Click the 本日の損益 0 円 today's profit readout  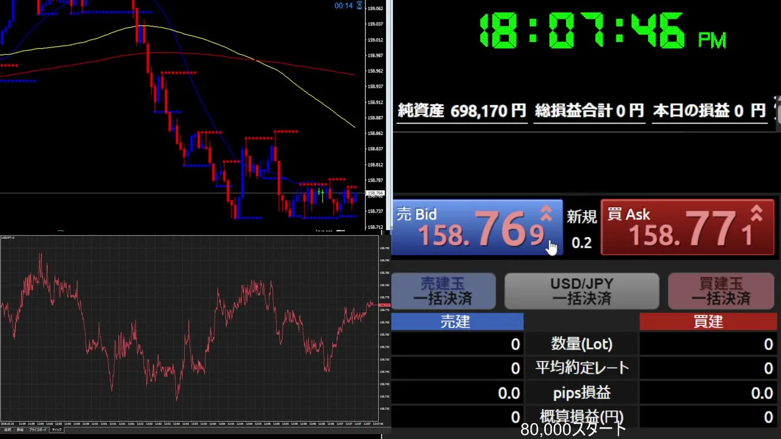(x=709, y=111)
